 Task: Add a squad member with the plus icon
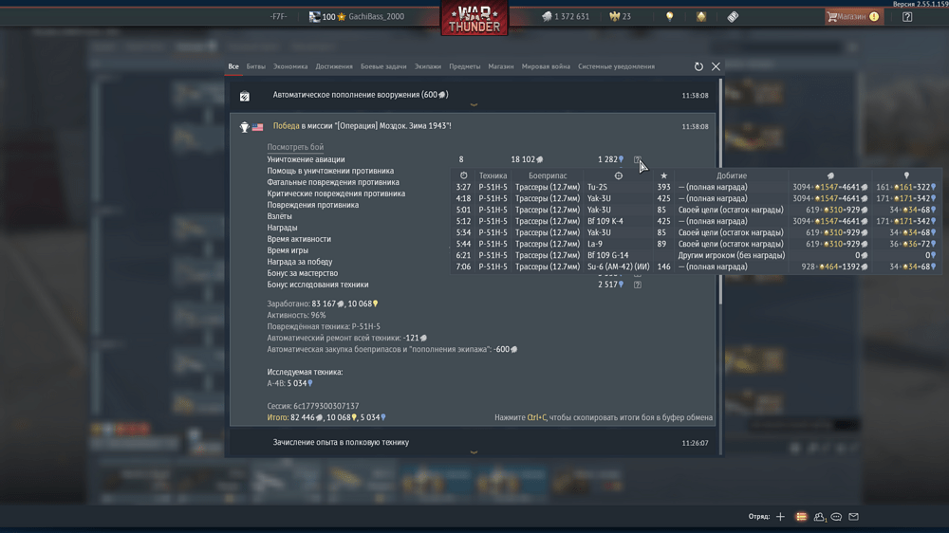(x=780, y=517)
